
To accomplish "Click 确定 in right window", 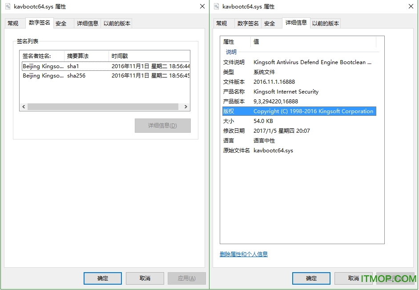I will coord(311,278).
